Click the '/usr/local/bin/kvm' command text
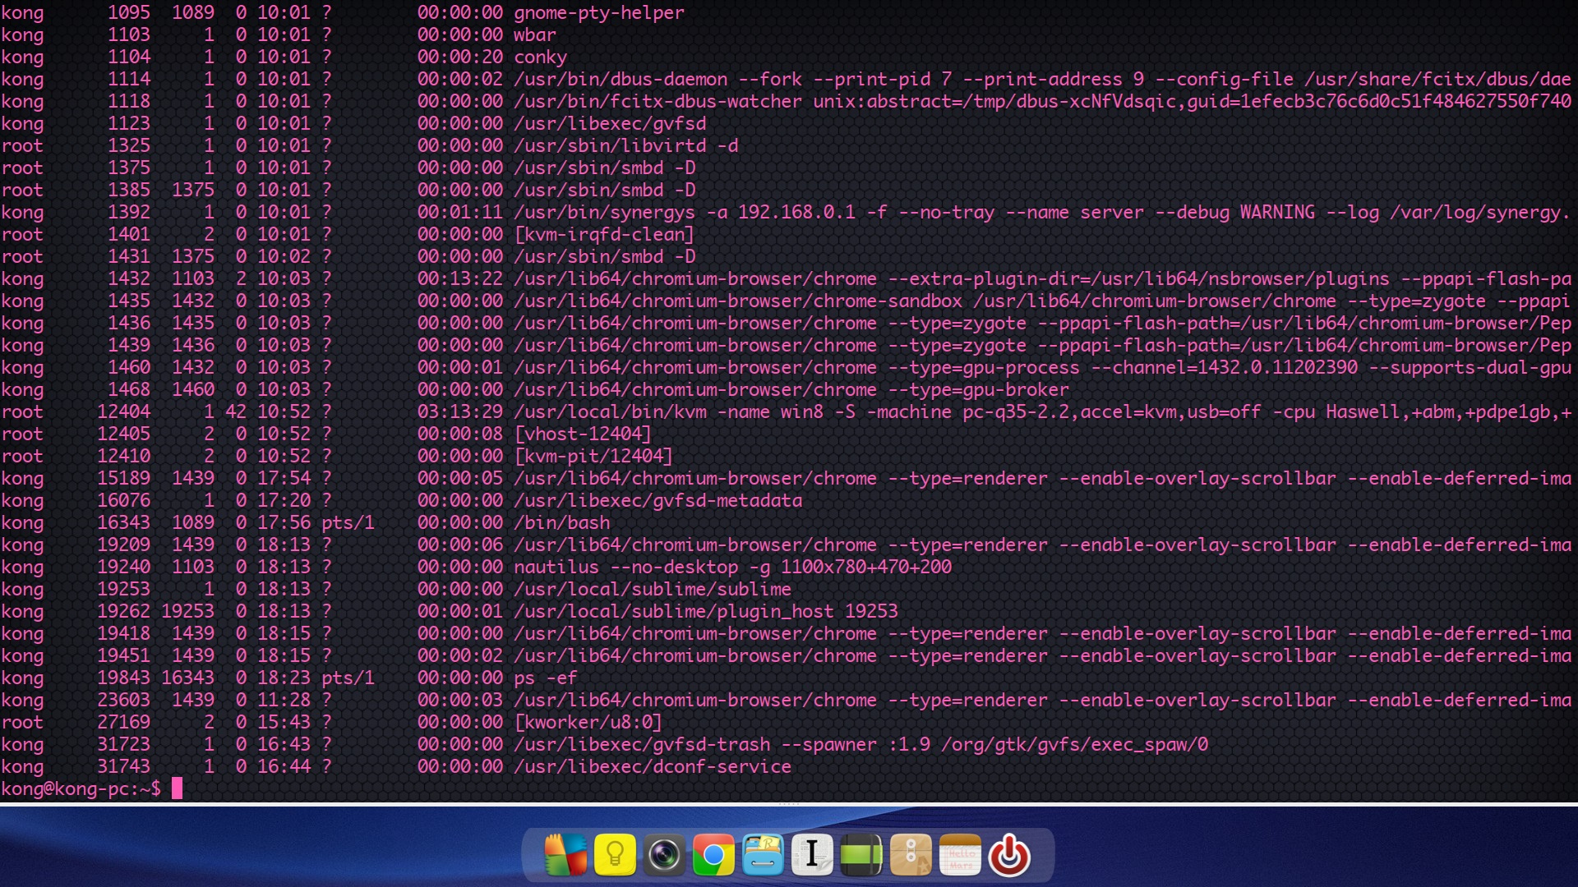Viewport: 1578px width, 887px height. 611,411
